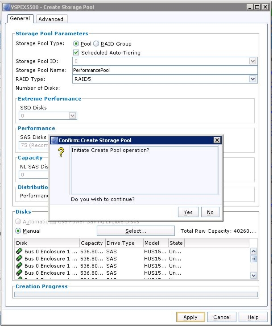Click the question mark icon in confirm dialog

click(61, 152)
